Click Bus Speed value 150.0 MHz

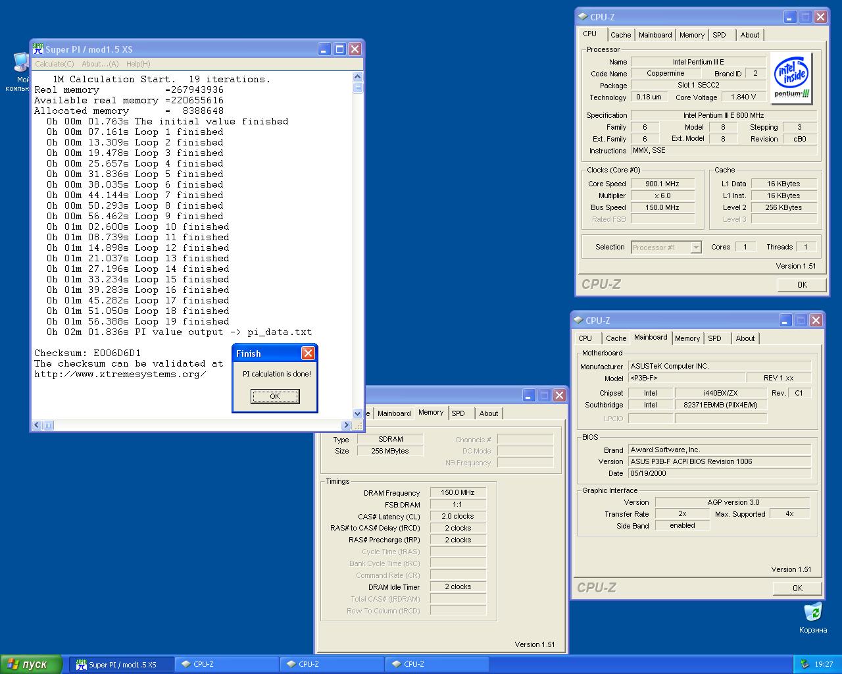click(662, 207)
